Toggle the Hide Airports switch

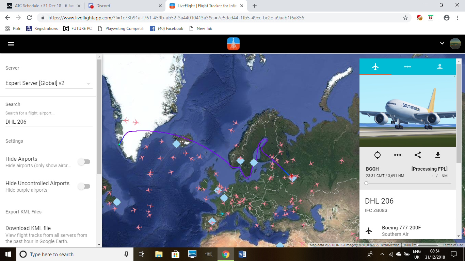(84, 162)
